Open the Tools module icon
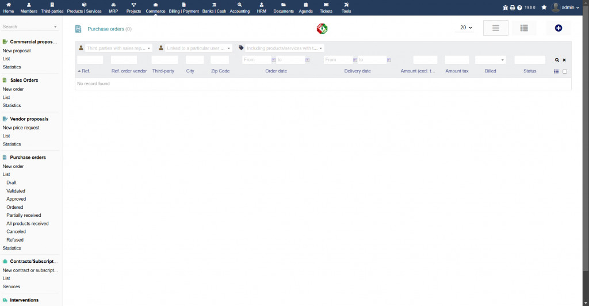 pos(346,5)
